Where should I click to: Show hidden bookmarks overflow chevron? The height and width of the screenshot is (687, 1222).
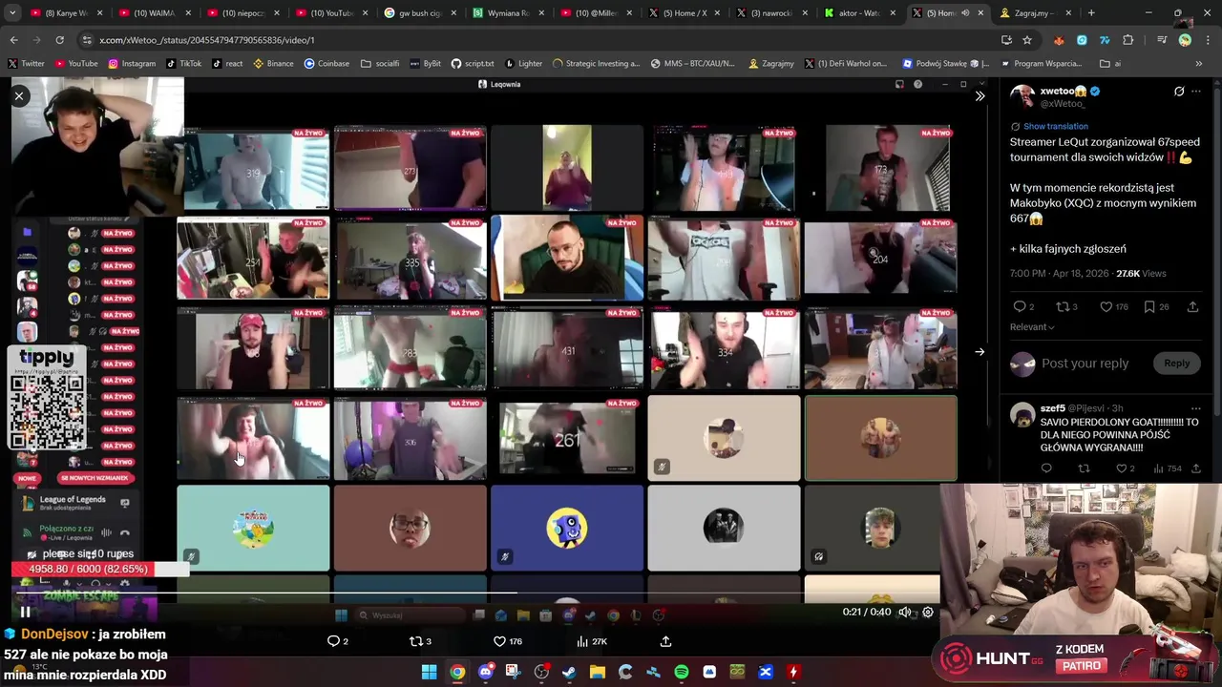[1199, 64]
